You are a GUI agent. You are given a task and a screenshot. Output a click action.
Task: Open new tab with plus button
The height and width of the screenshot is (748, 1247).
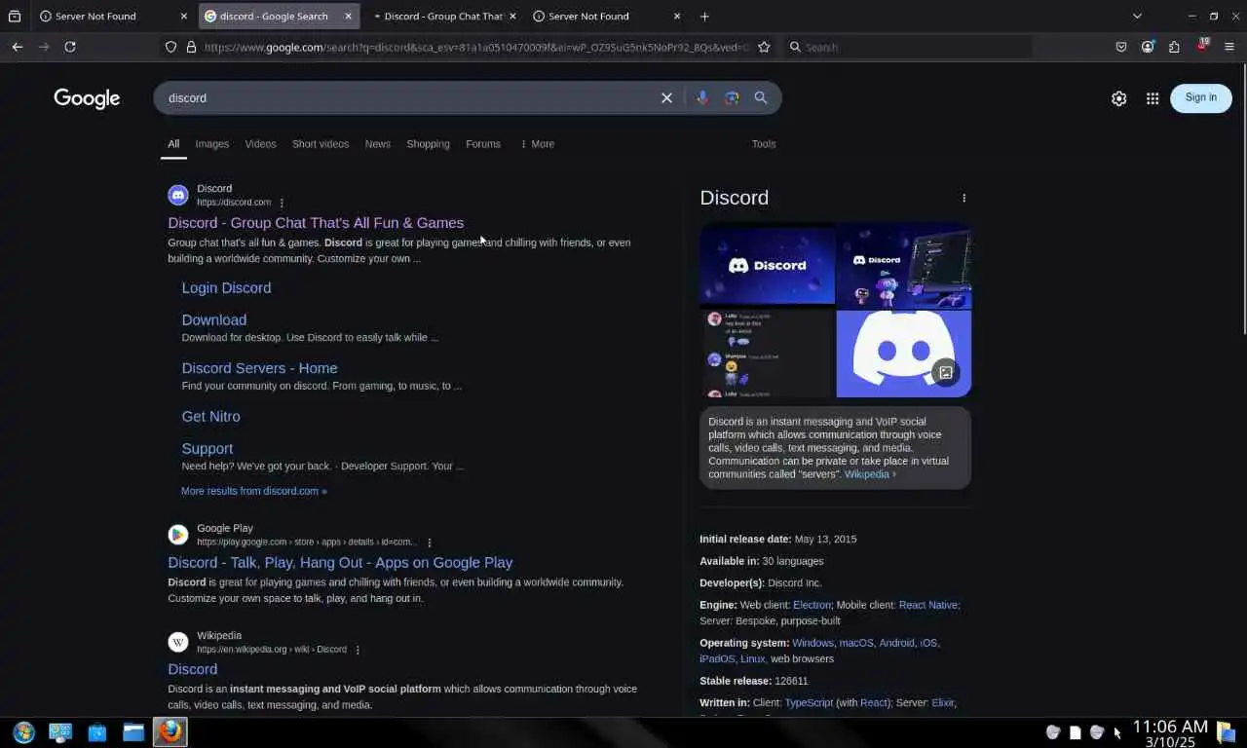click(x=704, y=17)
